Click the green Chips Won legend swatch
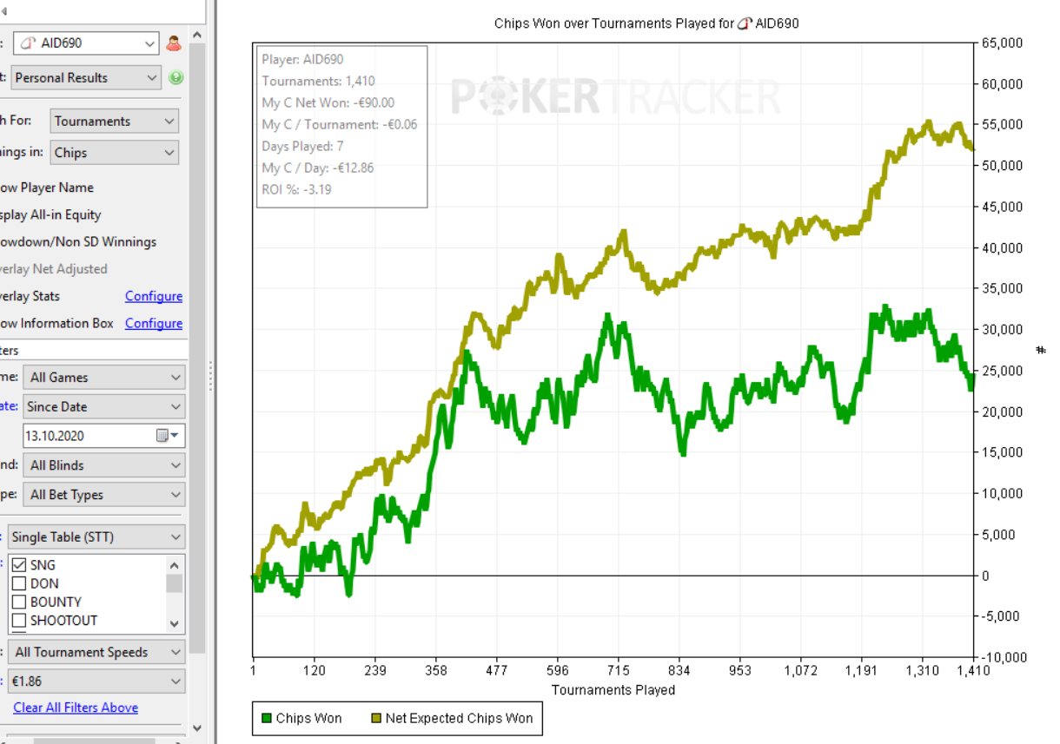 pos(267,718)
